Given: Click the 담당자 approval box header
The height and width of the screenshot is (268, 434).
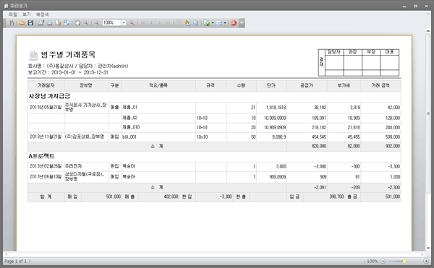Looking at the screenshot, I should pos(334,52).
